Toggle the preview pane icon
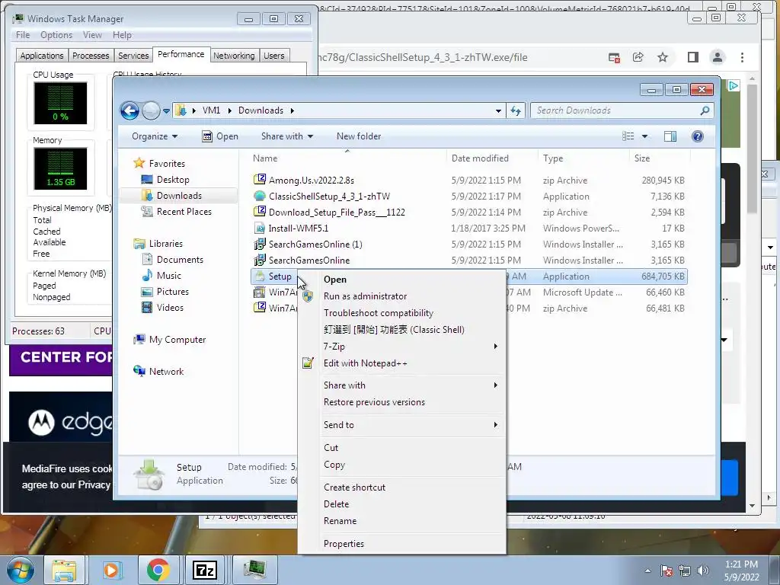Viewport: 780px width, 585px height. point(670,136)
